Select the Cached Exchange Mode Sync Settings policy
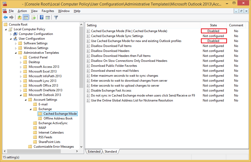251x162 pixels. coord(115,36)
